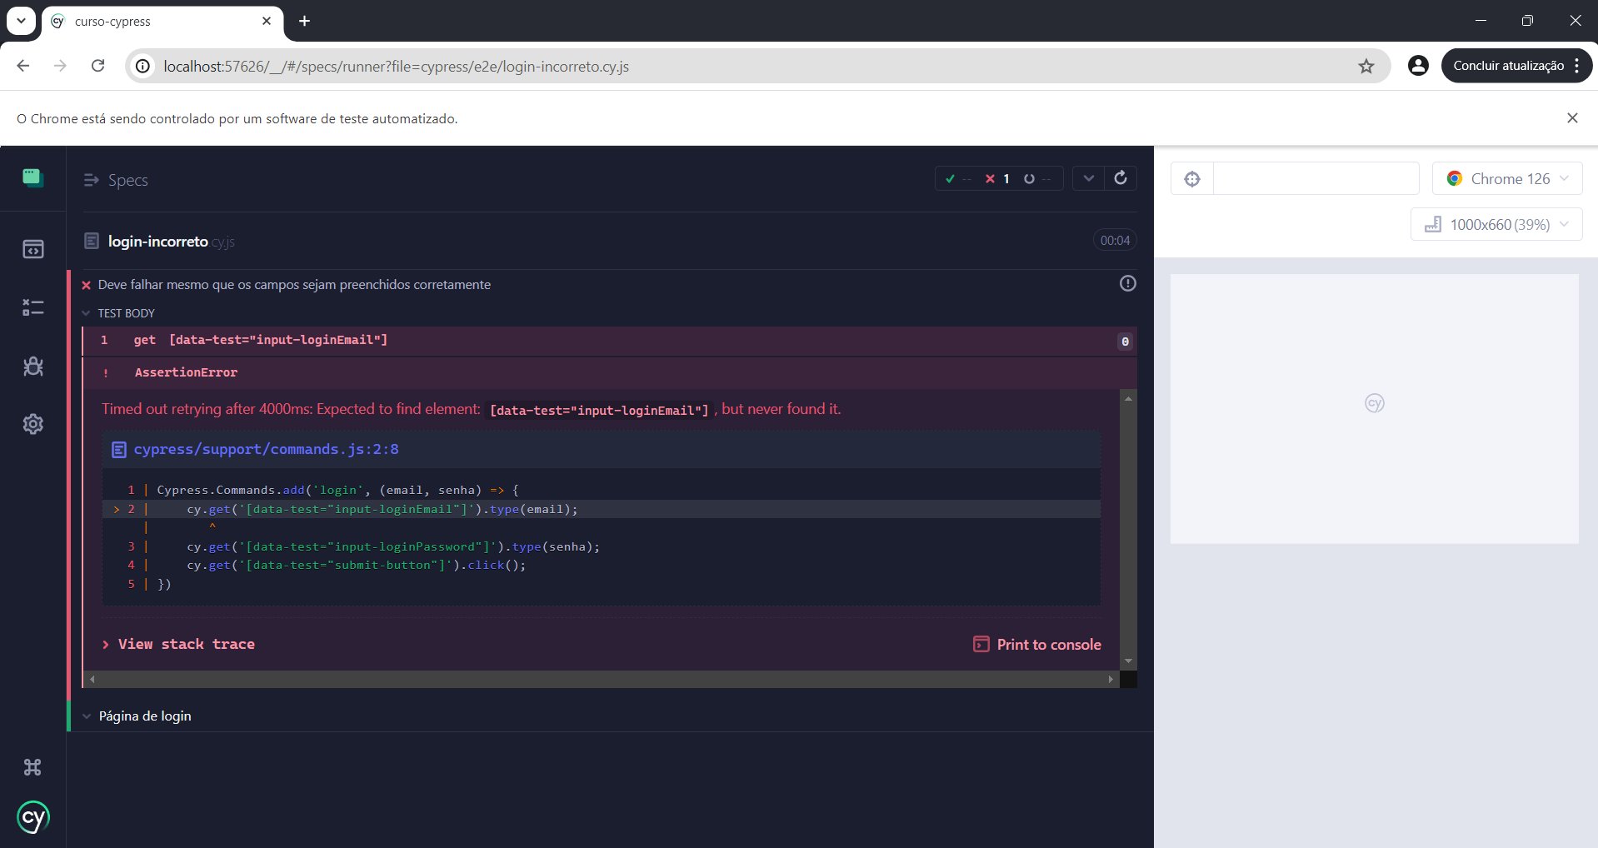Click the error panel vertical scrollbar
Screen dimensions: 1598x848
pos(1128,530)
